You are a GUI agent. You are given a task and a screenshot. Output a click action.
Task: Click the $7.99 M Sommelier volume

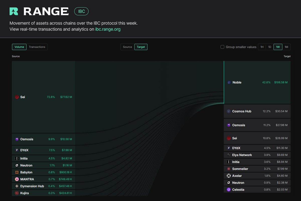[x=282, y=169]
